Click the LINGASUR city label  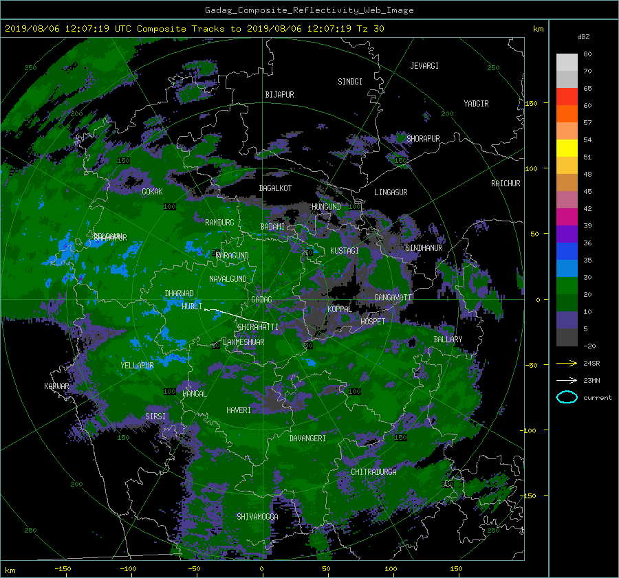pyautogui.click(x=391, y=192)
